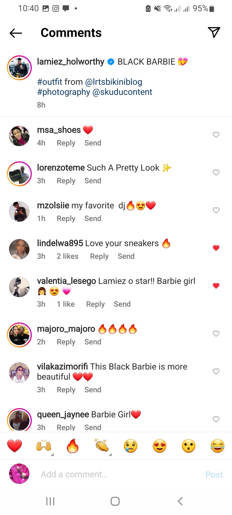Like the majoro_majoro comment
The image size is (232, 515).
(216, 334)
